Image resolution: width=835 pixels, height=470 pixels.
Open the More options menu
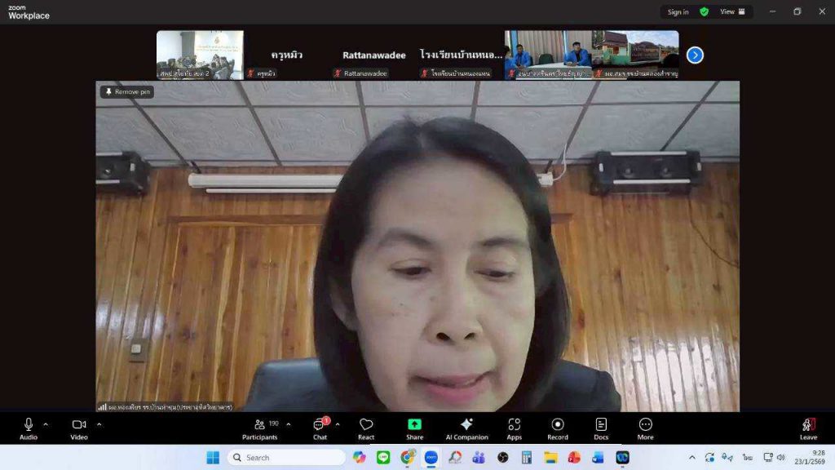pyautogui.click(x=645, y=428)
